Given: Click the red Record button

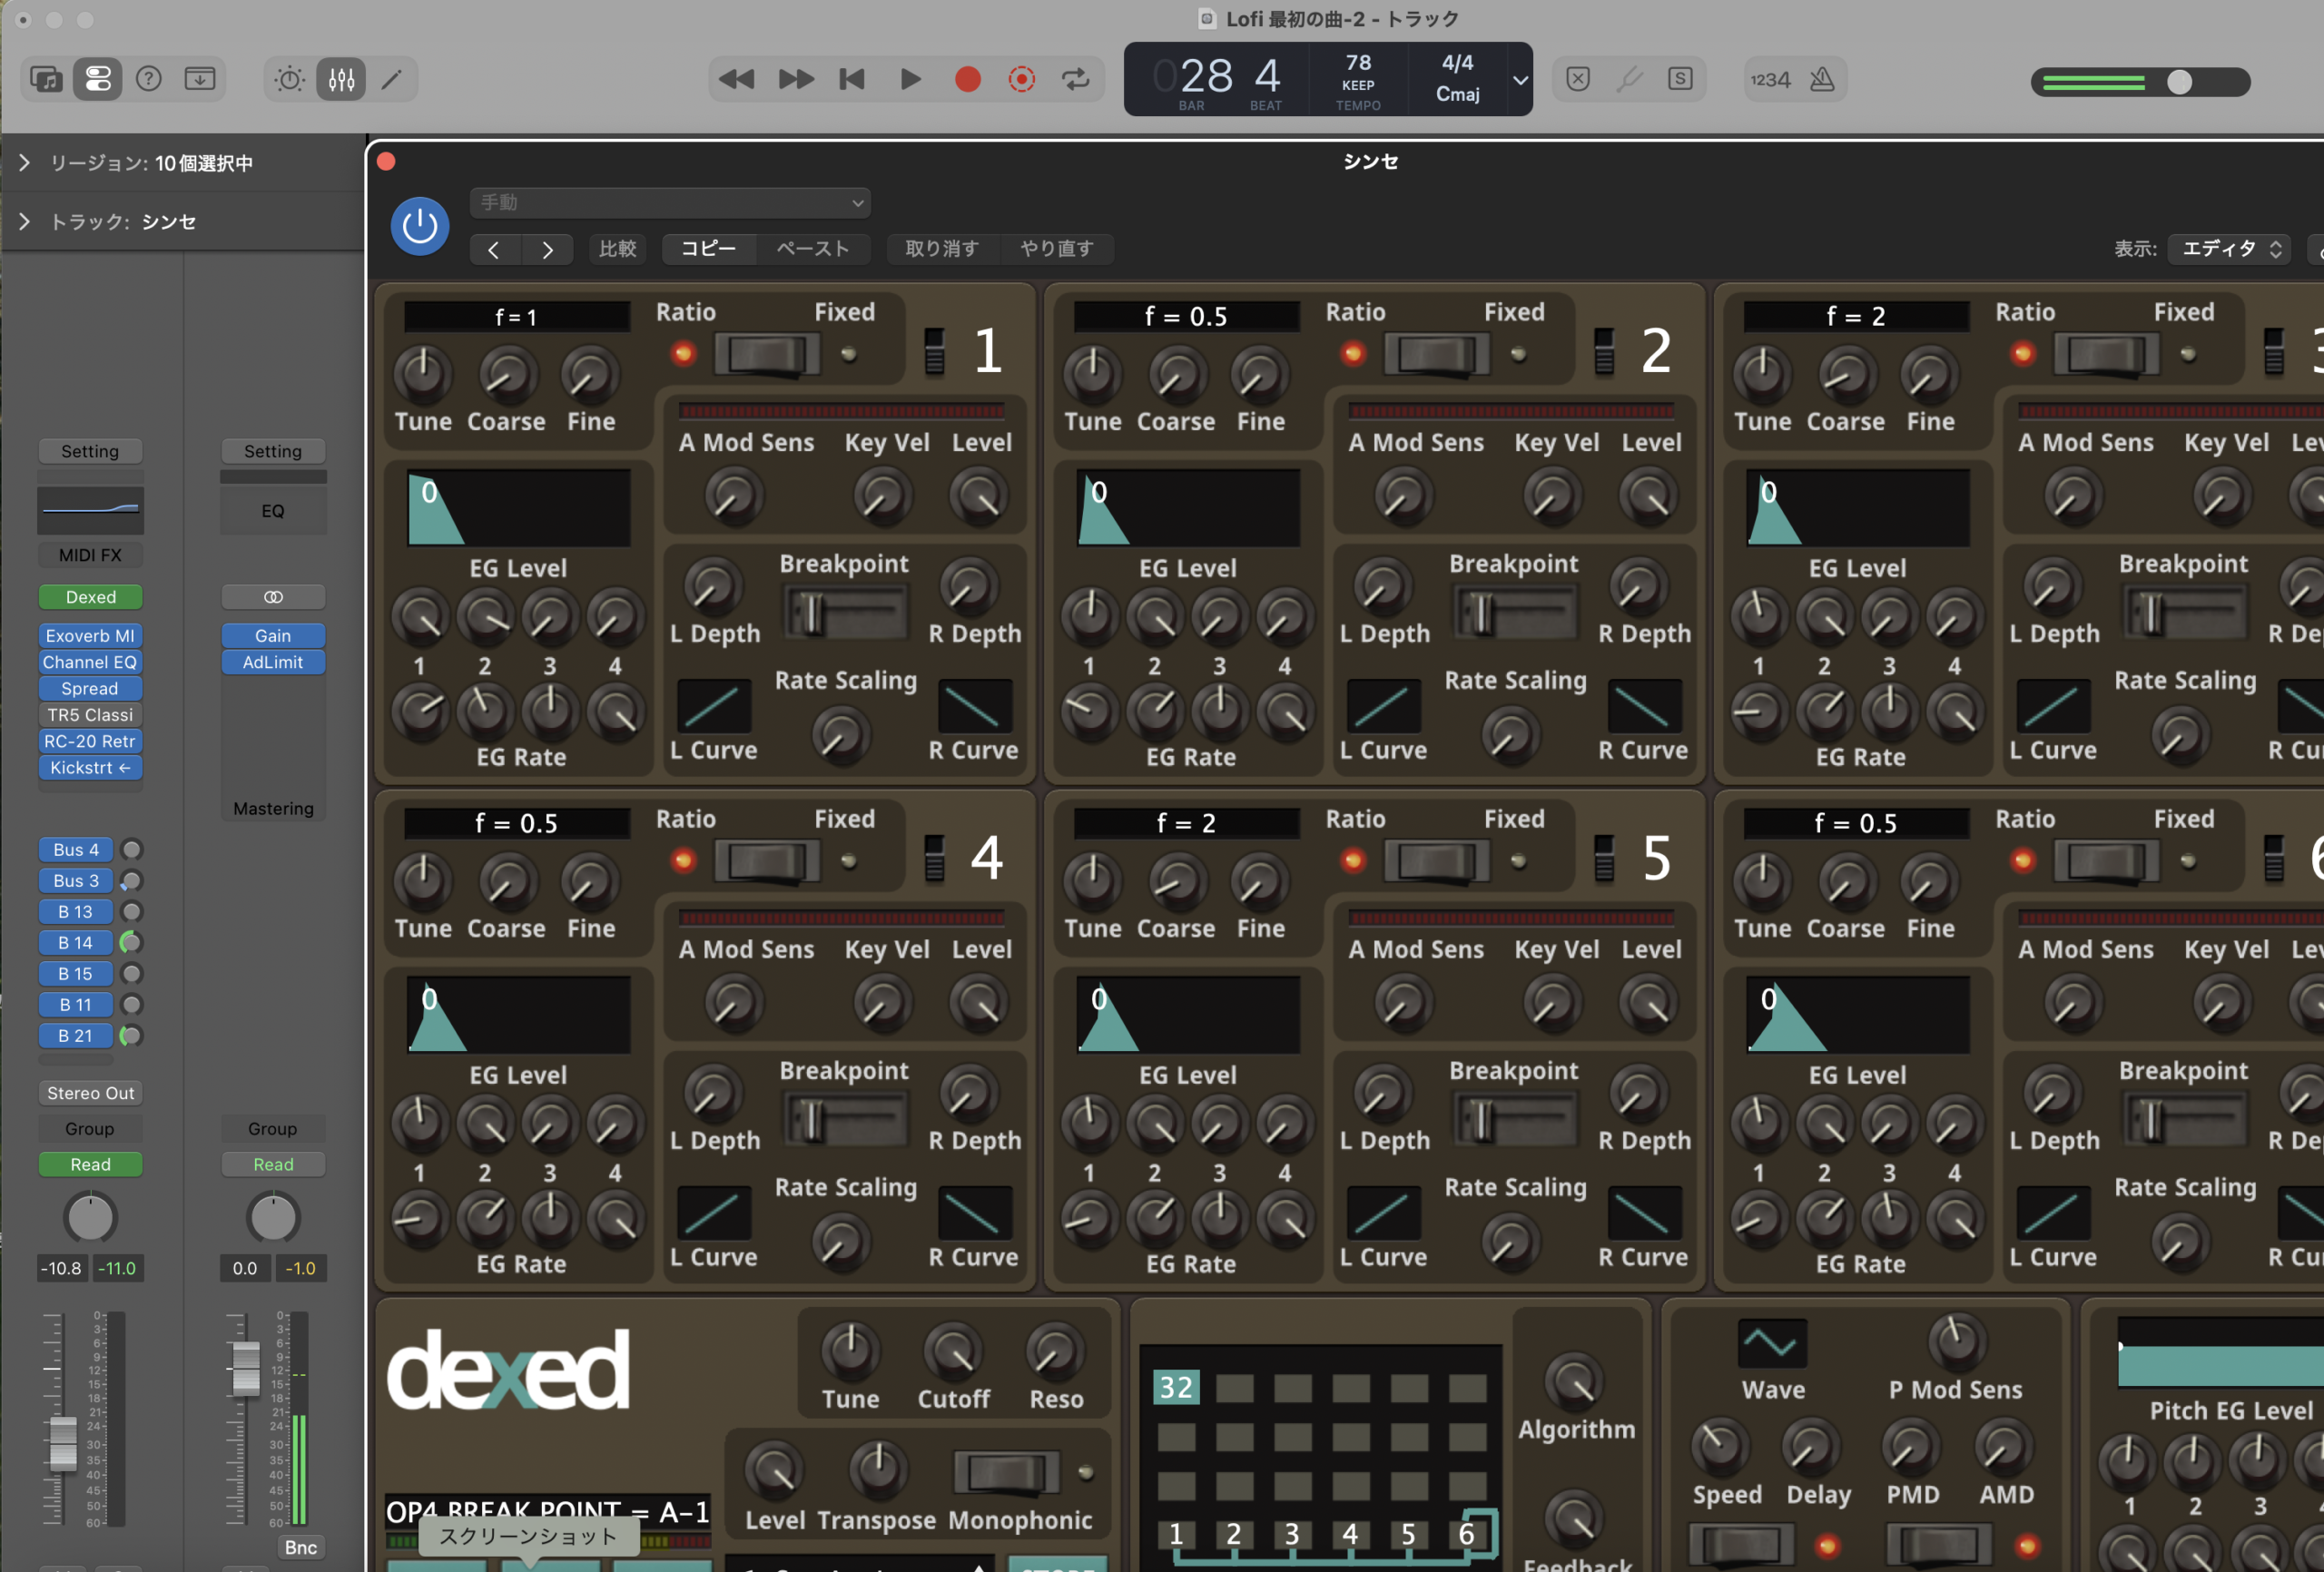Looking at the screenshot, I should 967,79.
